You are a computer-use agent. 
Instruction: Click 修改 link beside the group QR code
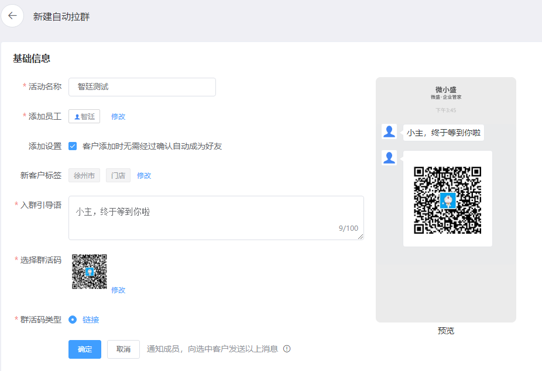pyautogui.click(x=118, y=290)
